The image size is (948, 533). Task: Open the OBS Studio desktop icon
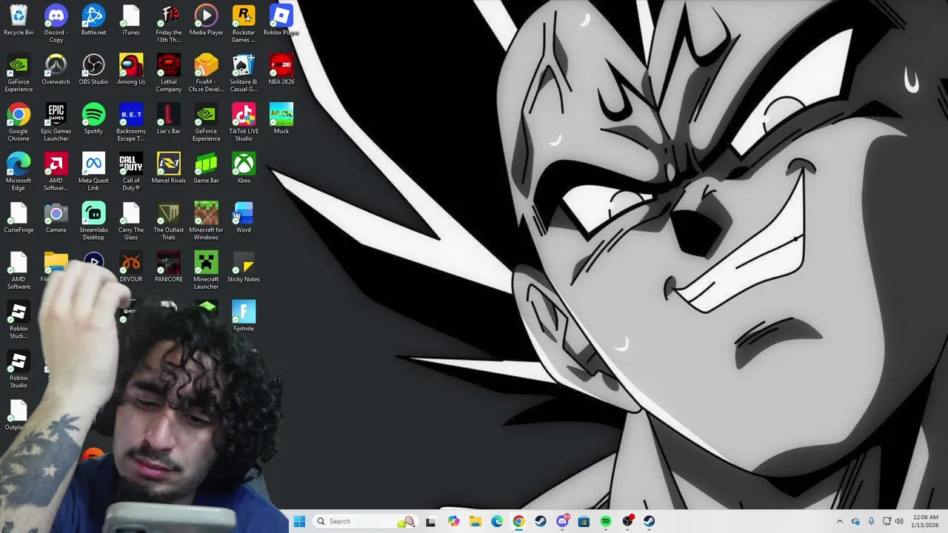pos(93,70)
